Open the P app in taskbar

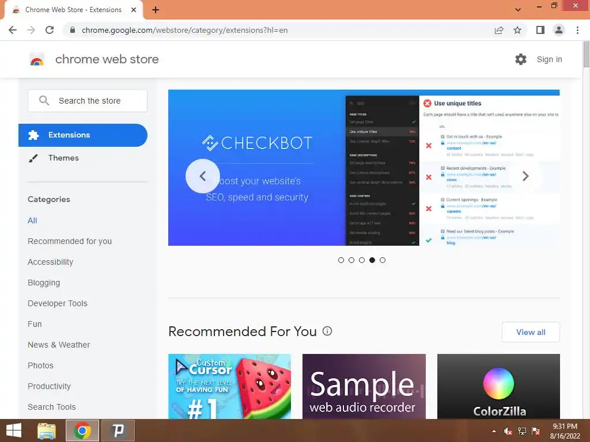coord(118,430)
